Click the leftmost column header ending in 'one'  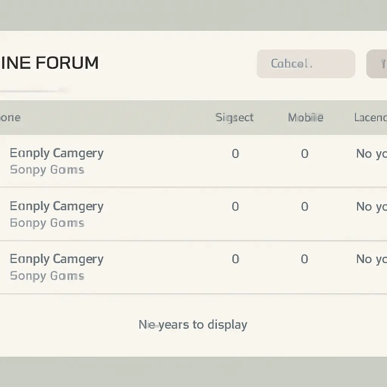pyautogui.click(x=10, y=118)
